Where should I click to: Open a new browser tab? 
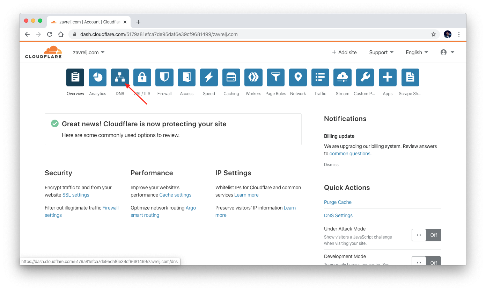pyautogui.click(x=138, y=22)
